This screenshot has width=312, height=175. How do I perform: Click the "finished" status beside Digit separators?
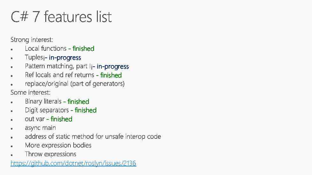click(85, 110)
